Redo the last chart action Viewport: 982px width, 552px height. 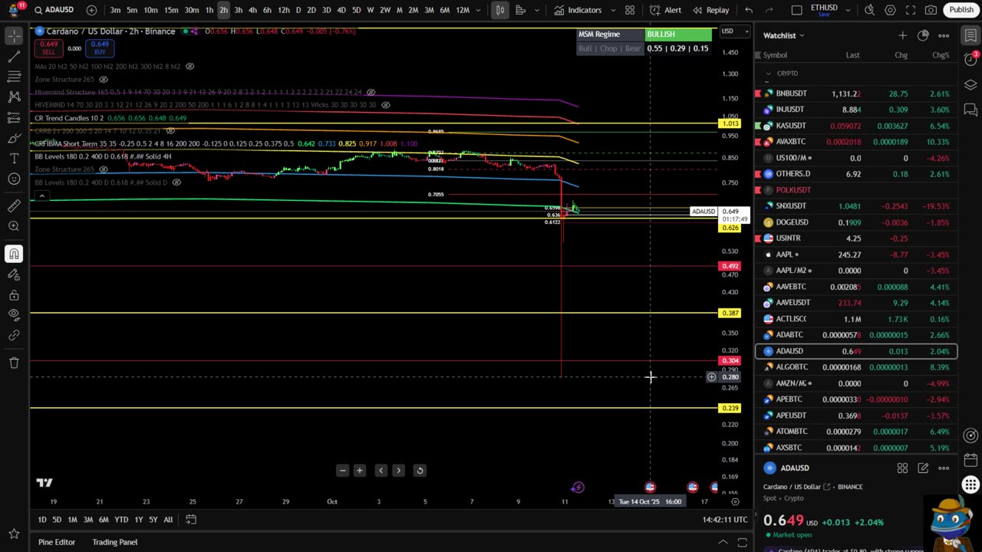pyautogui.click(x=769, y=10)
